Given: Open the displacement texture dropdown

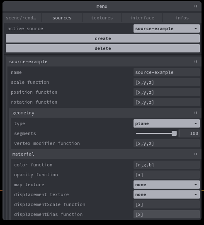Looking at the screenshot, I should coord(167,194).
